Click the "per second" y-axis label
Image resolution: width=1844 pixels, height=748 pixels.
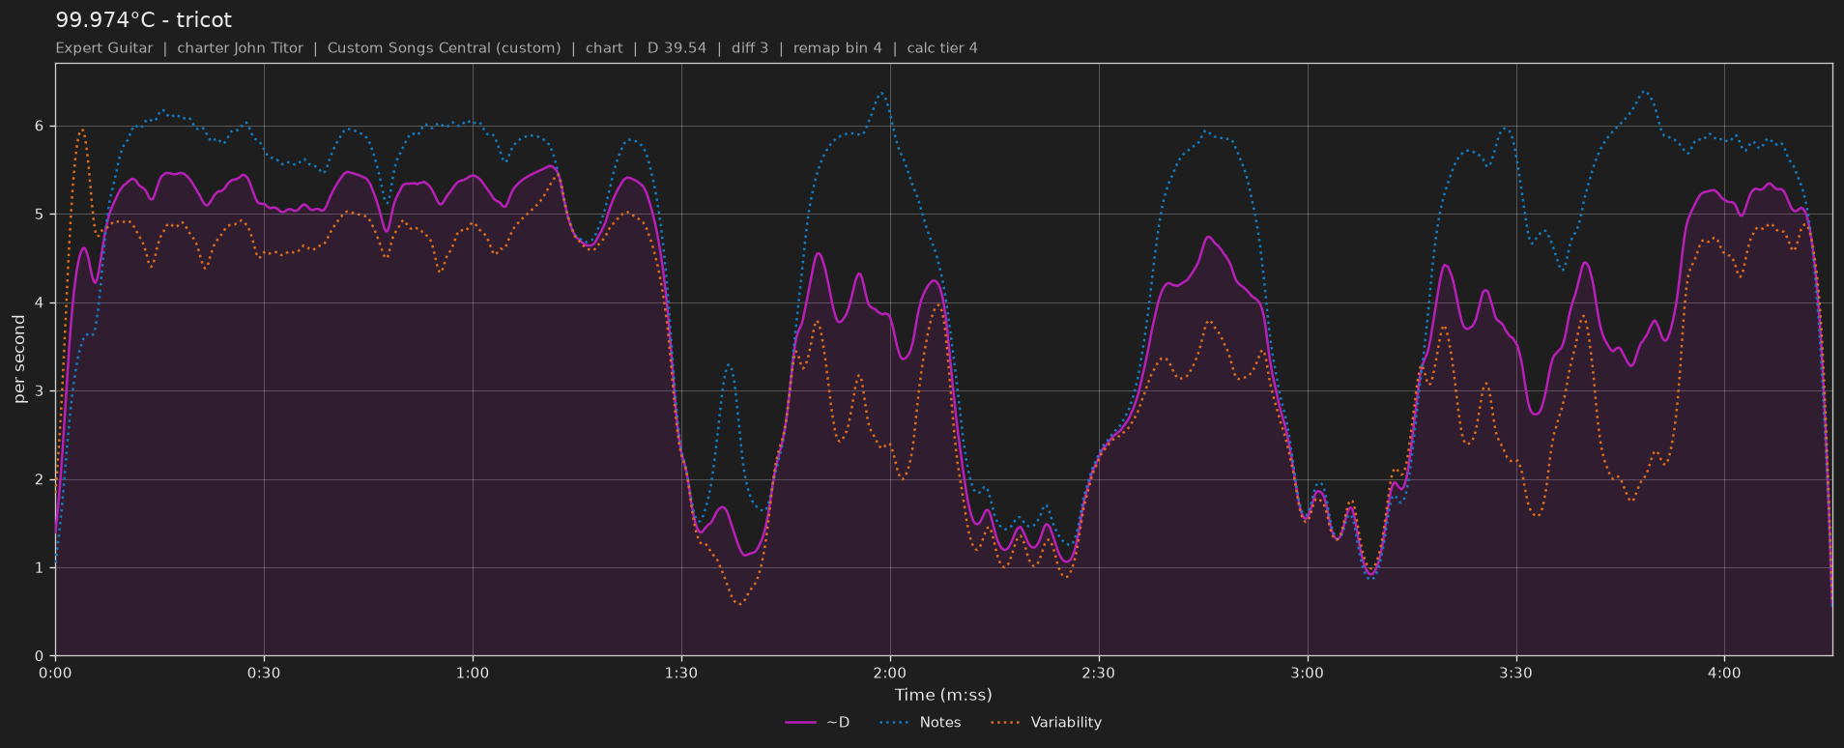(x=19, y=360)
